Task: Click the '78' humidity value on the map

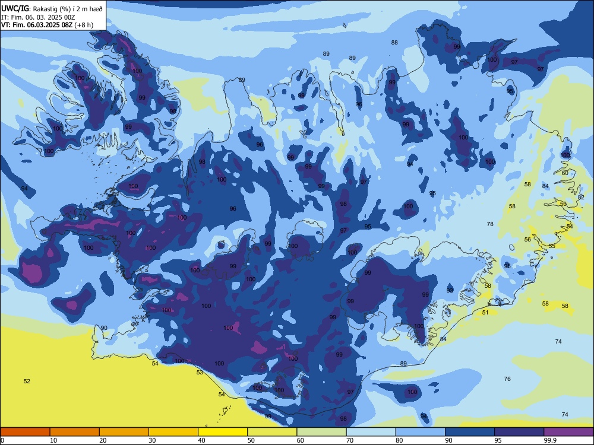Action: tap(490, 224)
